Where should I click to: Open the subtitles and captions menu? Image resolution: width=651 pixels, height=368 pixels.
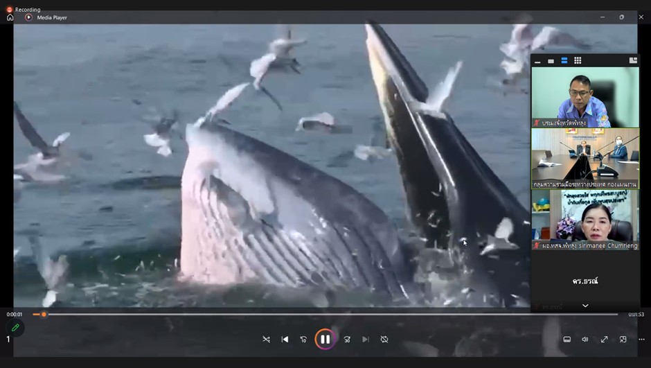click(x=567, y=340)
